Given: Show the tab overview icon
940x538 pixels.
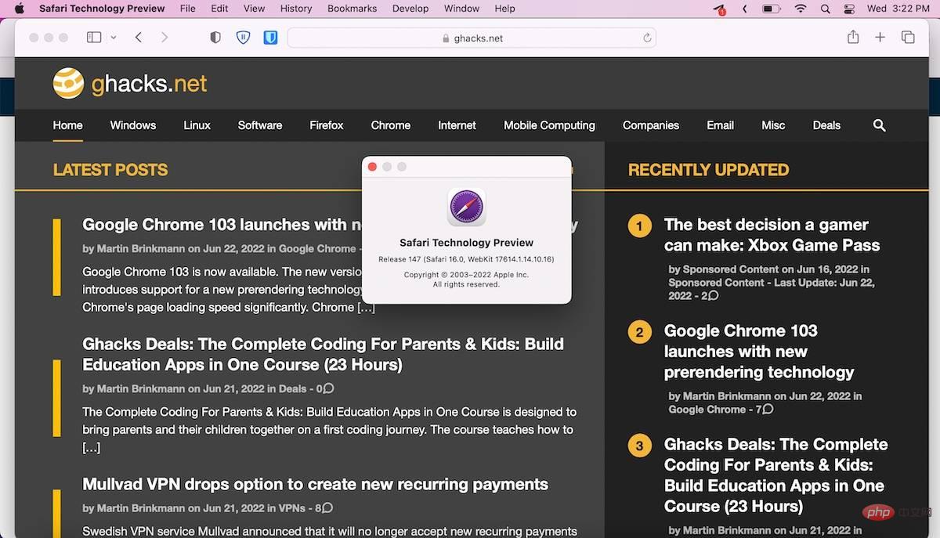Looking at the screenshot, I should [x=907, y=37].
